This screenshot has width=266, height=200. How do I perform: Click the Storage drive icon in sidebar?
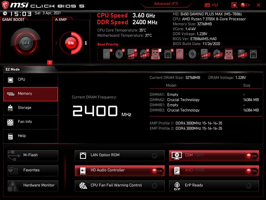[10, 108]
